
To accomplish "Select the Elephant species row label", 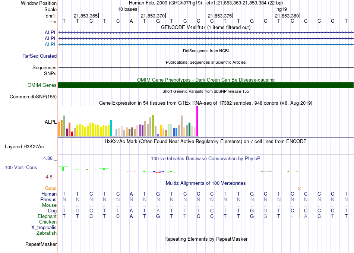I will (47, 216).
